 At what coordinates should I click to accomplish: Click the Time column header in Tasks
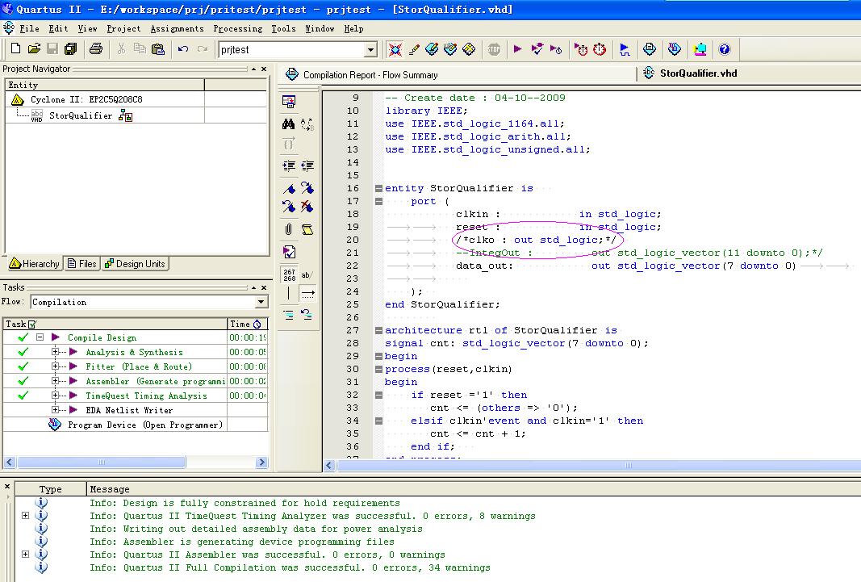247,324
